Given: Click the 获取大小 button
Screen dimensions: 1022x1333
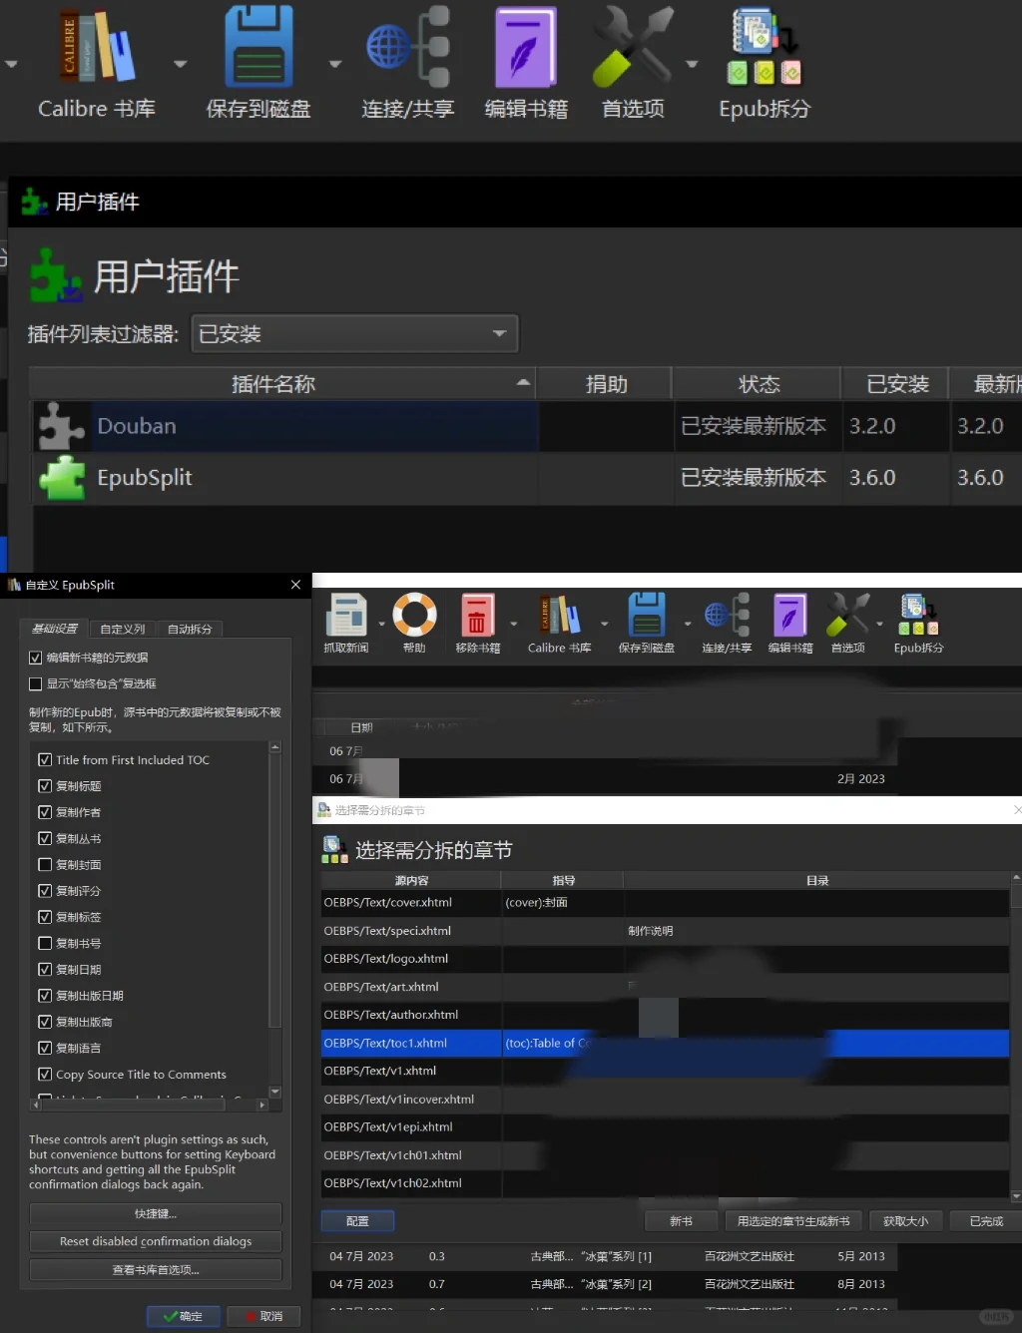Looking at the screenshot, I should 905,1221.
